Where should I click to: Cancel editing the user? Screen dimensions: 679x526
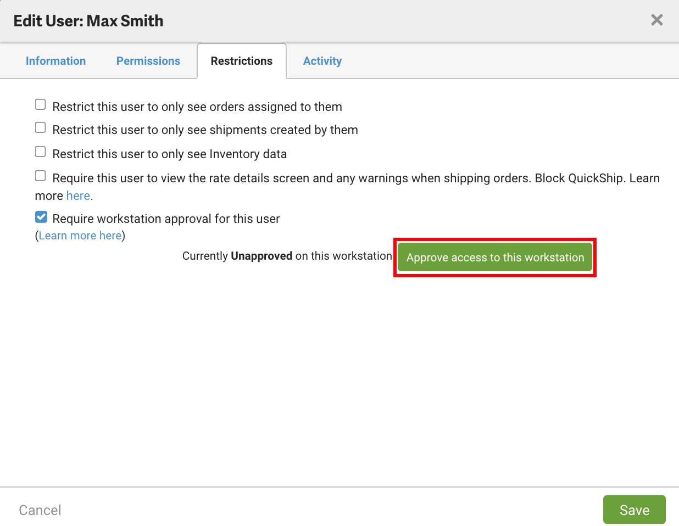(40, 511)
